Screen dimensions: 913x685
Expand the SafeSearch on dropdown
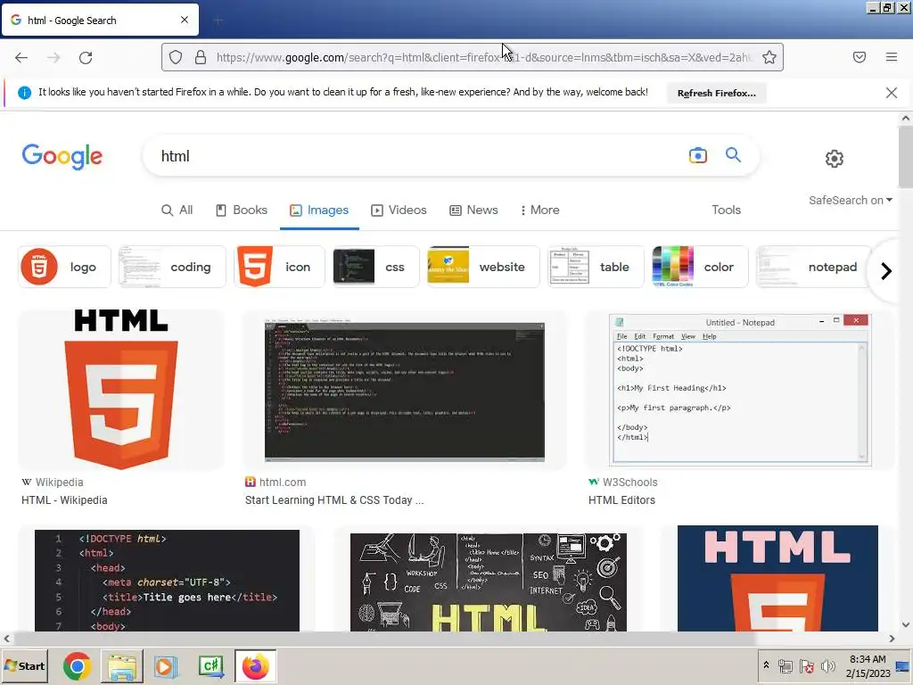pyautogui.click(x=850, y=200)
